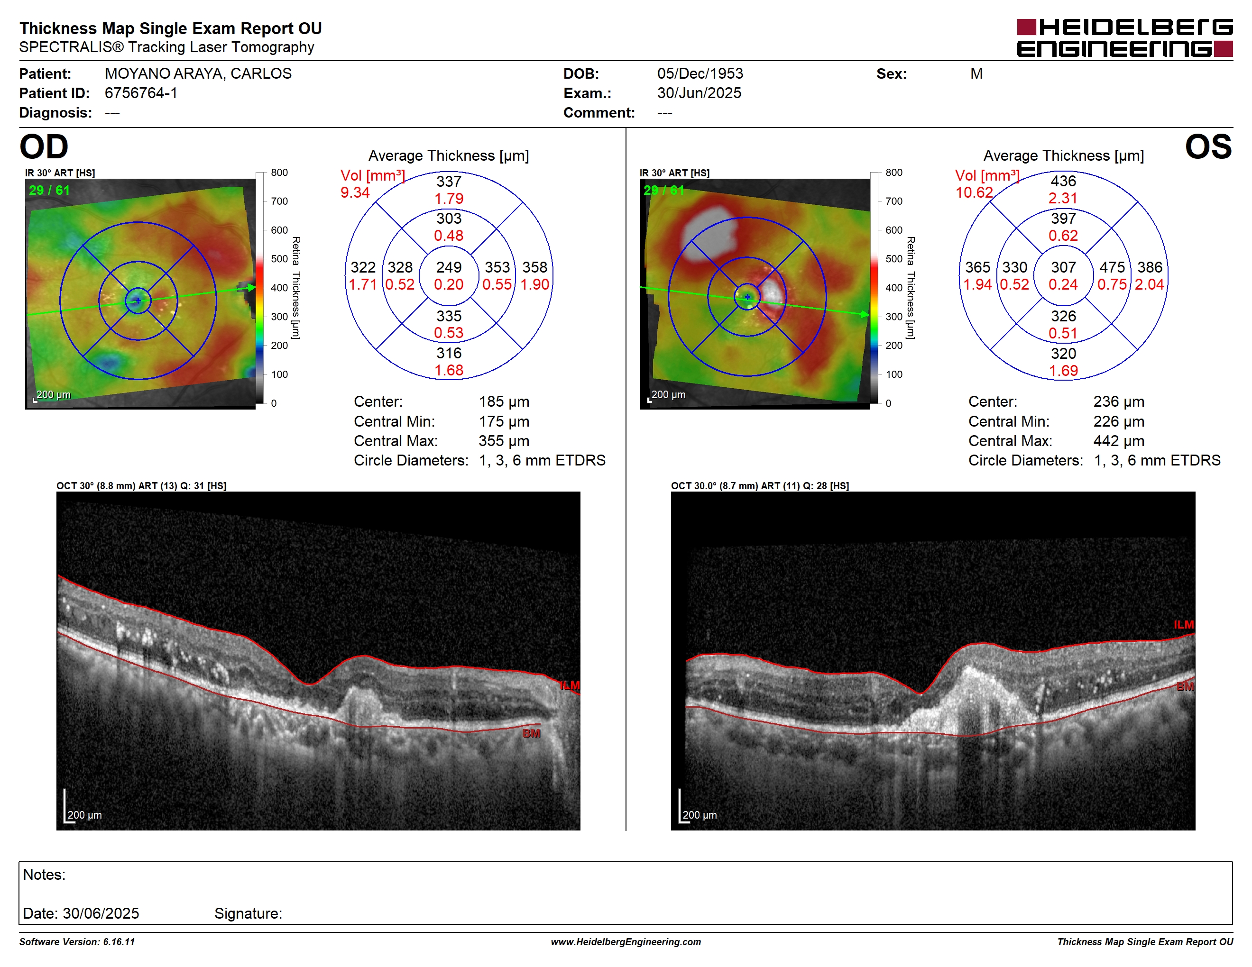Click OS inner inferior value 326

(x=1063, y=316)
